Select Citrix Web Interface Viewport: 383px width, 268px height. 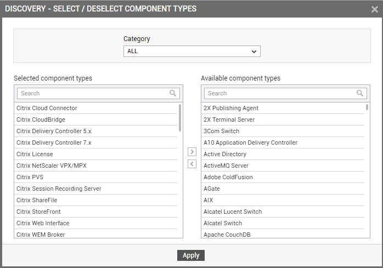click(x=97, y=223)
